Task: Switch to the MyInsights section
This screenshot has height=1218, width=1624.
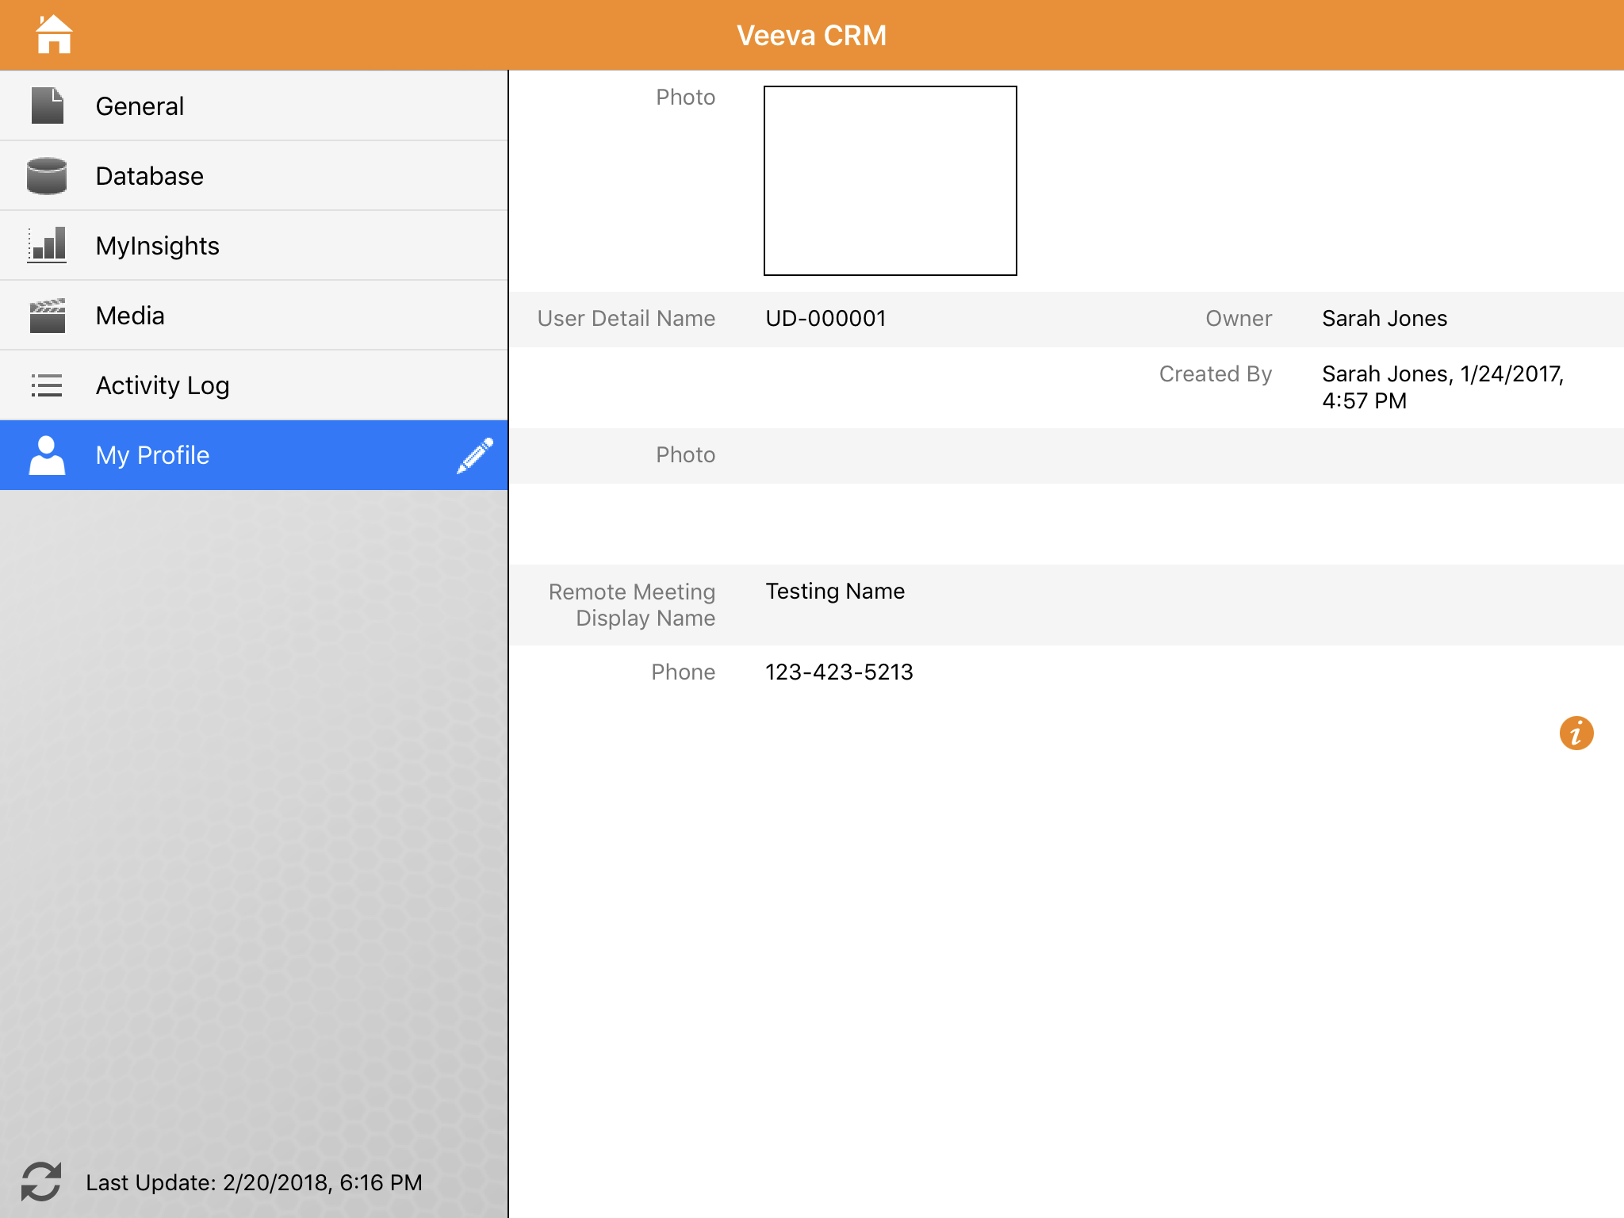Action: (x=157, y=246)
